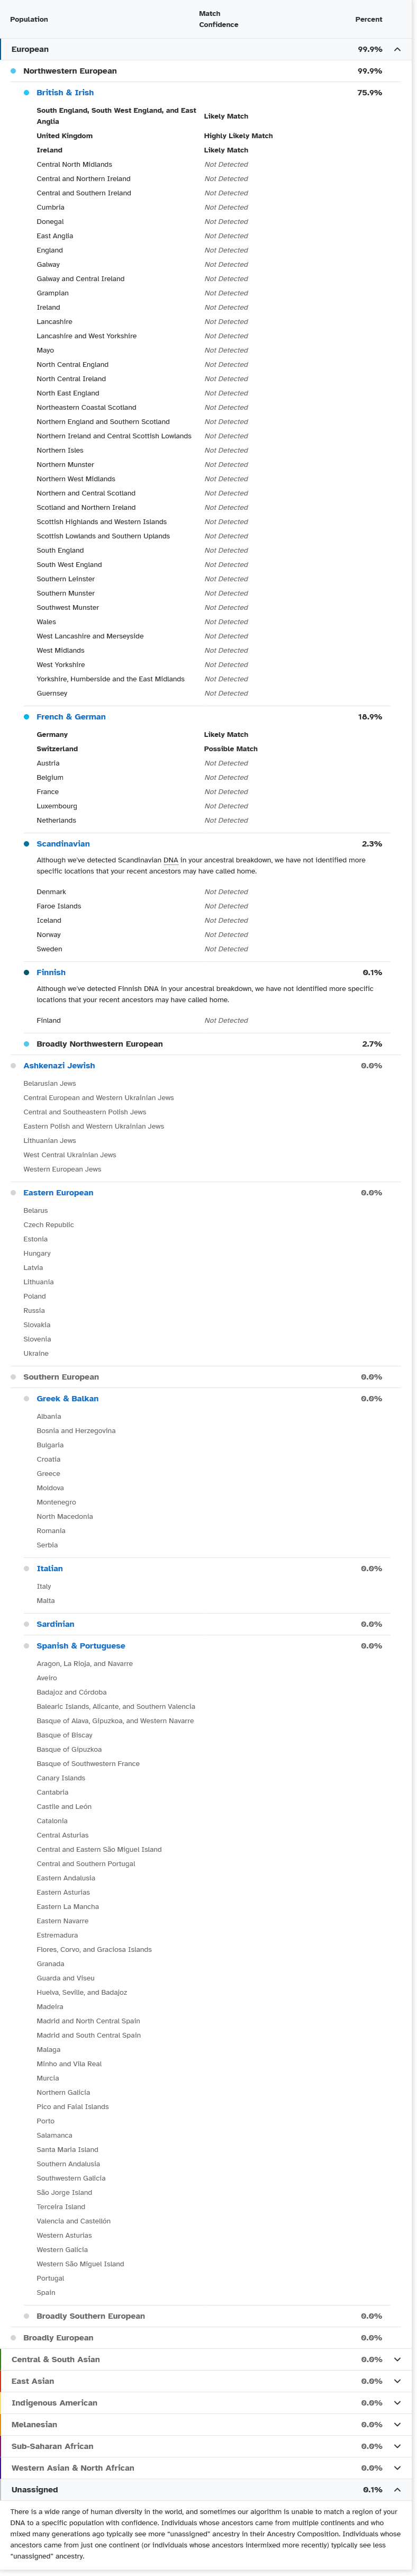Open the Sardinian population link

[x=55, y=1624]
